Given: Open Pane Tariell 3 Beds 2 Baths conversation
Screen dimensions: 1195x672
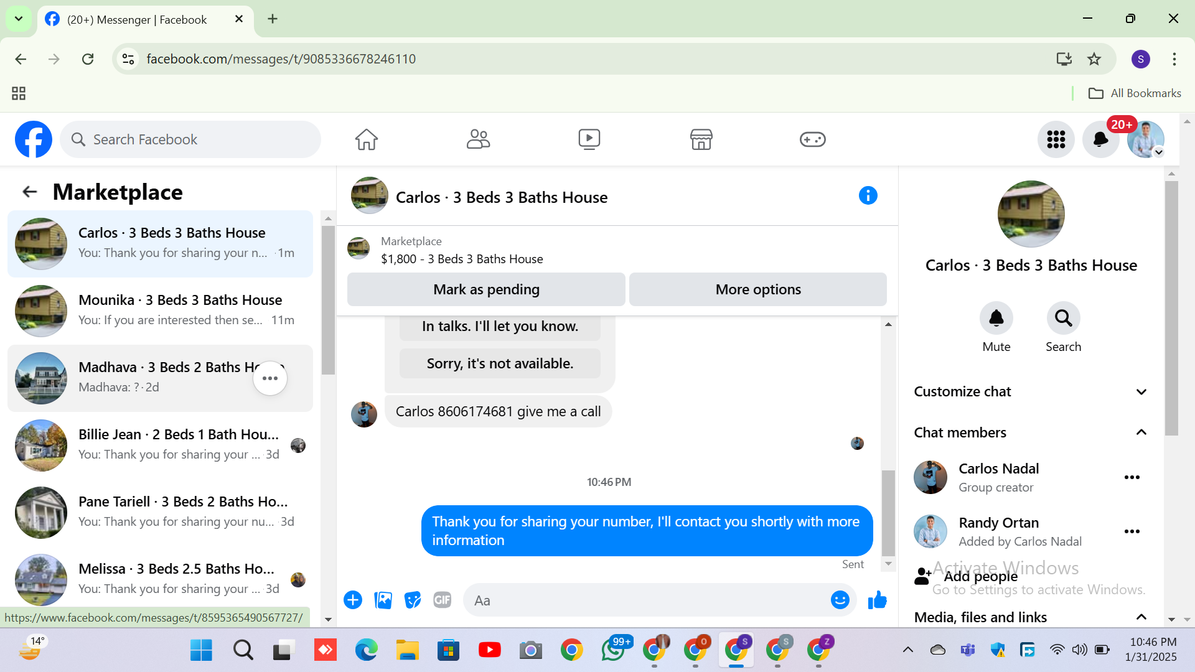Looking at the screenshot, I should click(160, 513).
